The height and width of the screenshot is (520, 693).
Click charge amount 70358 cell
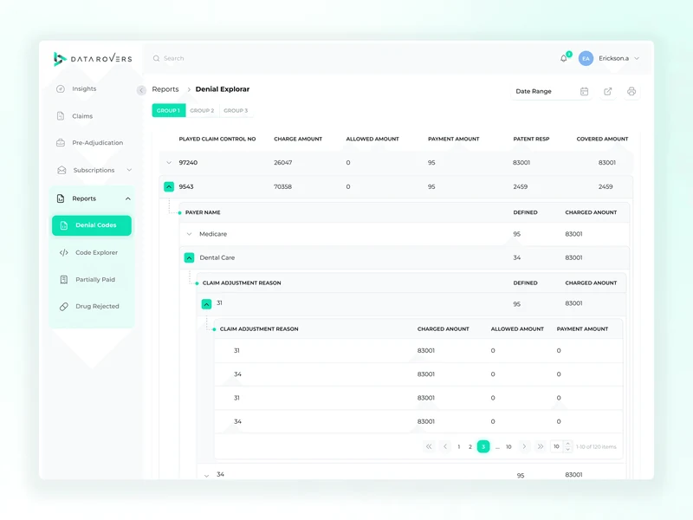click(283, 186)
